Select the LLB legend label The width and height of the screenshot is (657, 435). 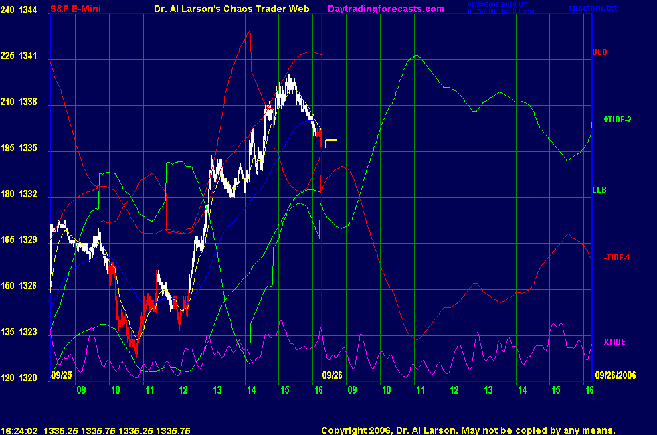[x=599, y=190]
